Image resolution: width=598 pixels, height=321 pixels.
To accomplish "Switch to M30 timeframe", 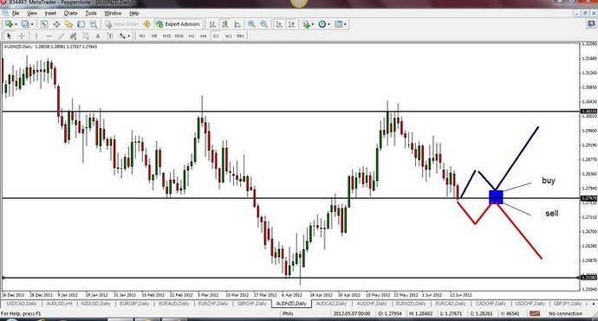I will pyautogui.click(x=179, y=35).
